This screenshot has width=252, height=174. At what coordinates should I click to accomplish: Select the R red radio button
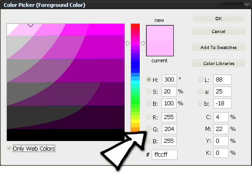(149, 117)
